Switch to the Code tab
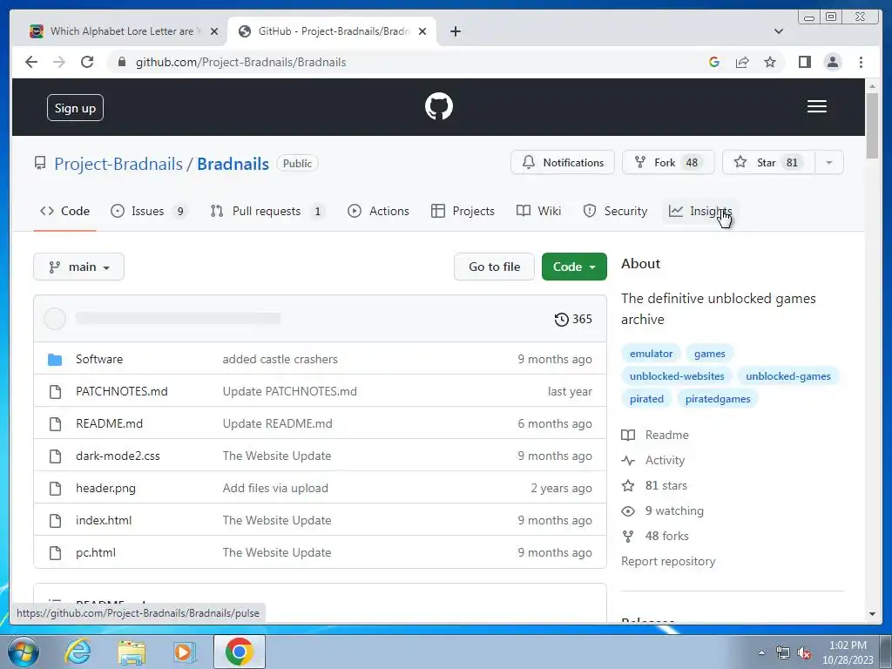The image size is (892, 669). [64, 211]
